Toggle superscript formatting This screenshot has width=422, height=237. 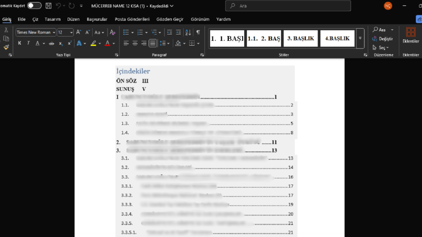69,43
